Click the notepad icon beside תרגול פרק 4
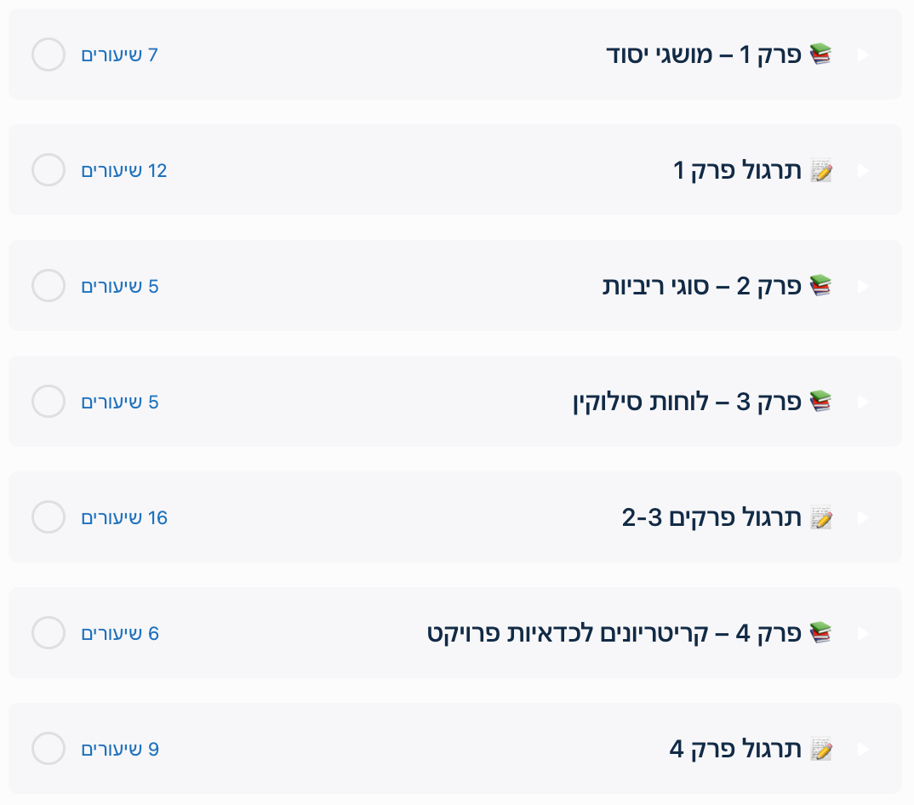The image size is (914, 805). 820,749
